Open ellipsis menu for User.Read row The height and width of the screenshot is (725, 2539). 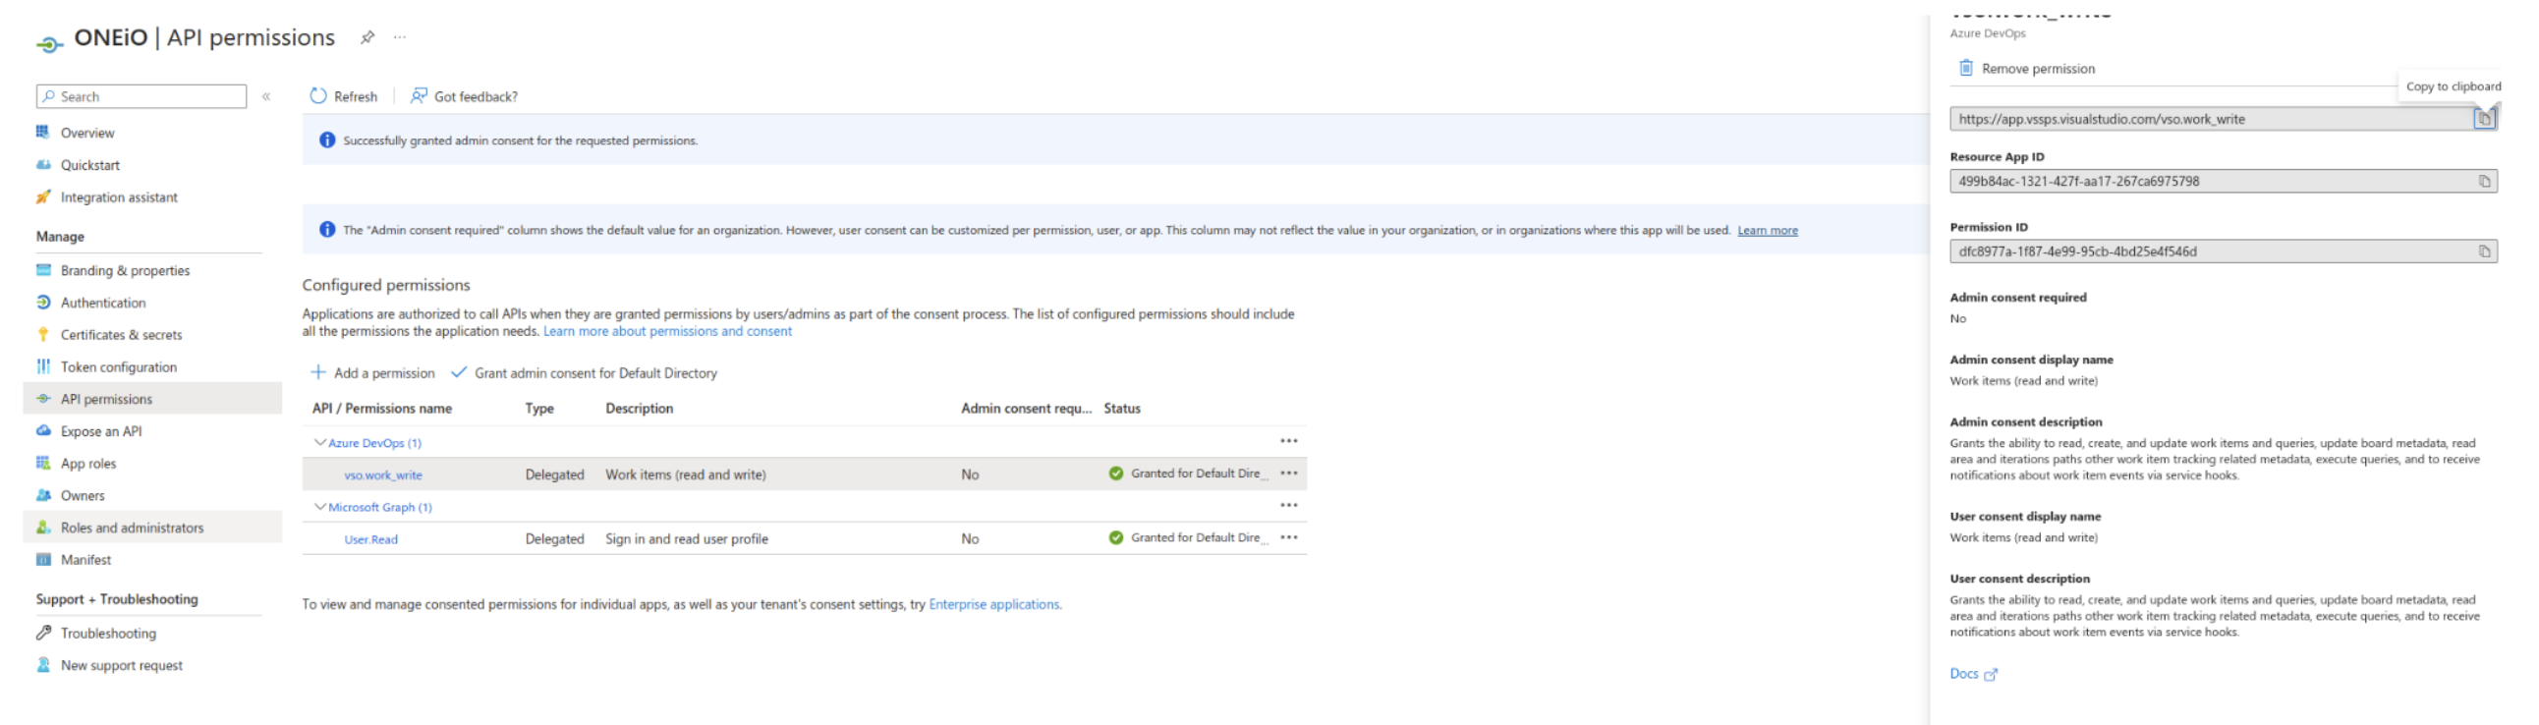pos(1288,536)
